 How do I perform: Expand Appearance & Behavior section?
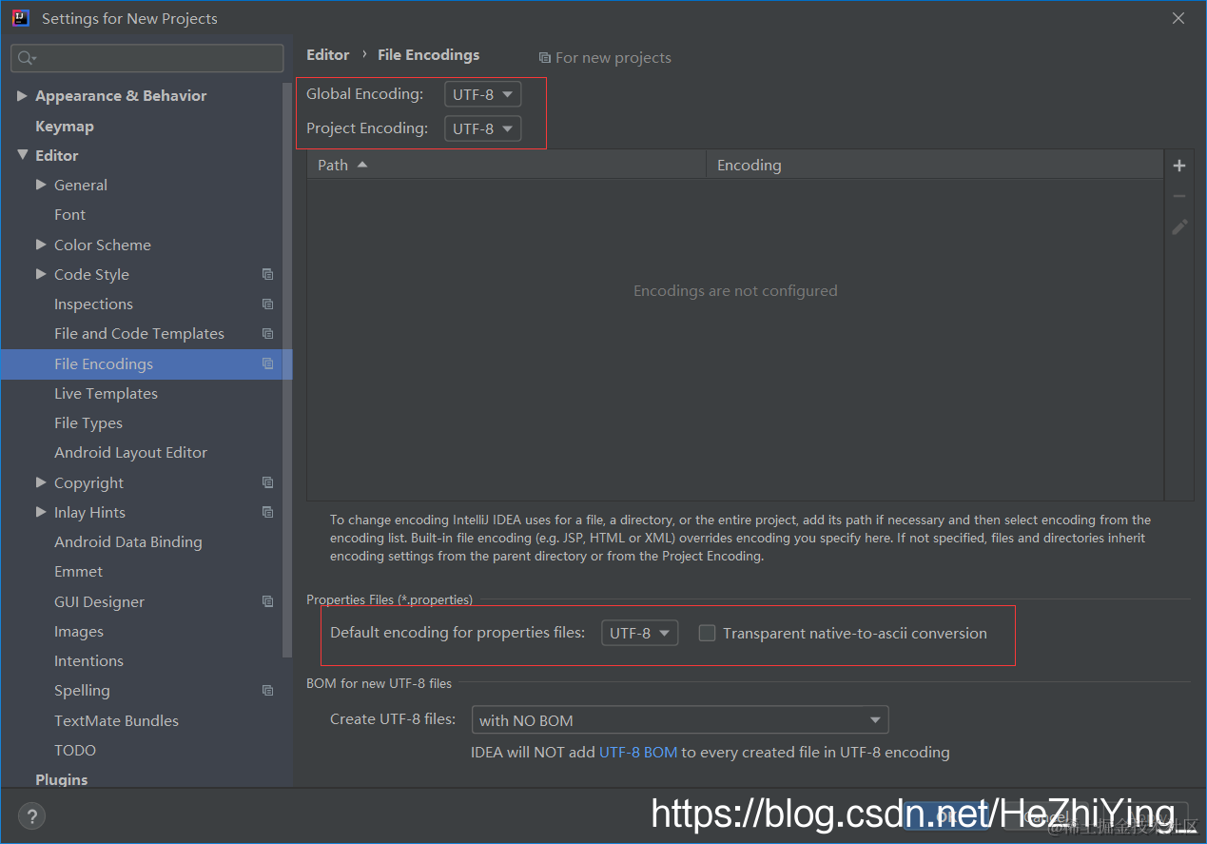pyautogui.click(x=22, y=95)
